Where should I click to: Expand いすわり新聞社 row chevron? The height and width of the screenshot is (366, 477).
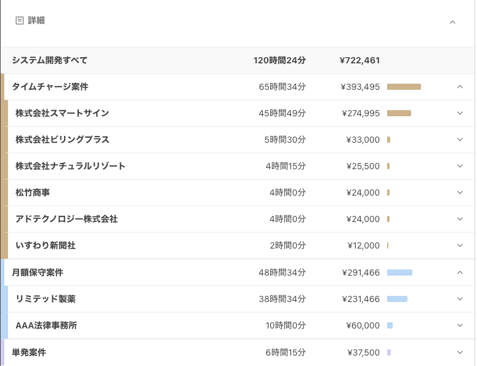(x=460, y=245)
